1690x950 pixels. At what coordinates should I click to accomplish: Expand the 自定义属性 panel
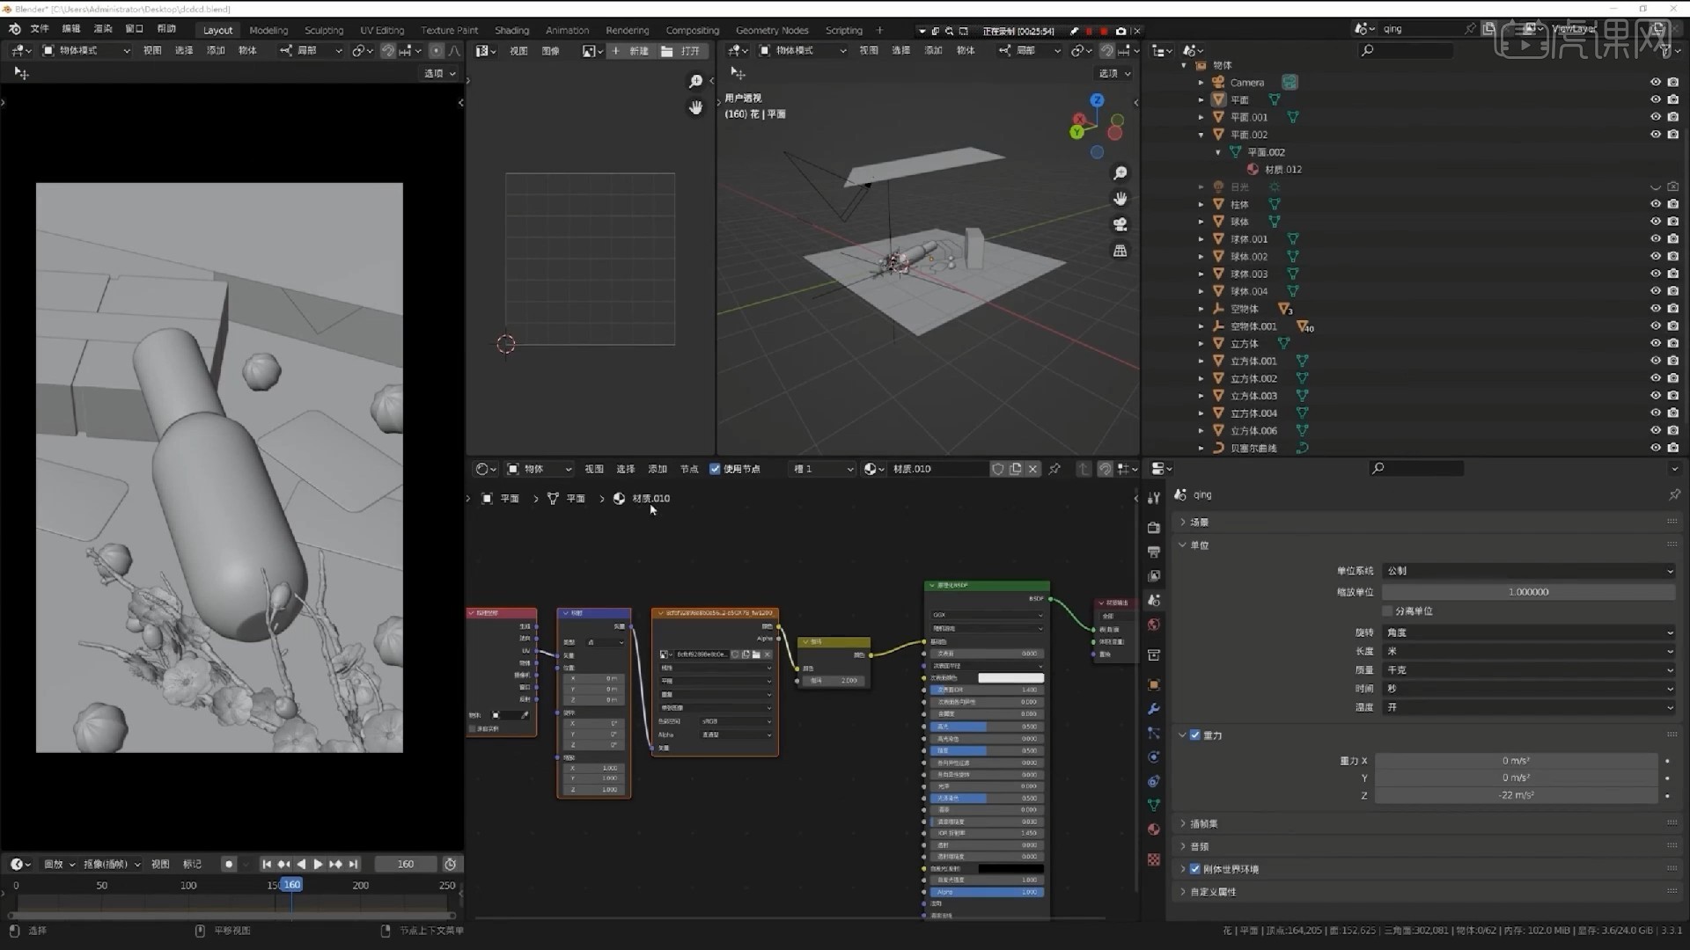[x=1212, y=892]
